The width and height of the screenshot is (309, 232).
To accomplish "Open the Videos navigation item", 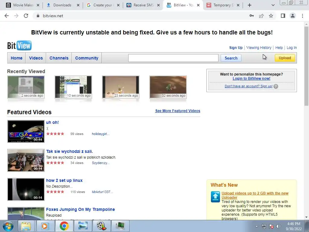I will [36, 58].
